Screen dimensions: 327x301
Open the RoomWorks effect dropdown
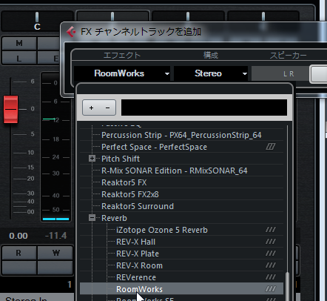(x=122, y=73)
